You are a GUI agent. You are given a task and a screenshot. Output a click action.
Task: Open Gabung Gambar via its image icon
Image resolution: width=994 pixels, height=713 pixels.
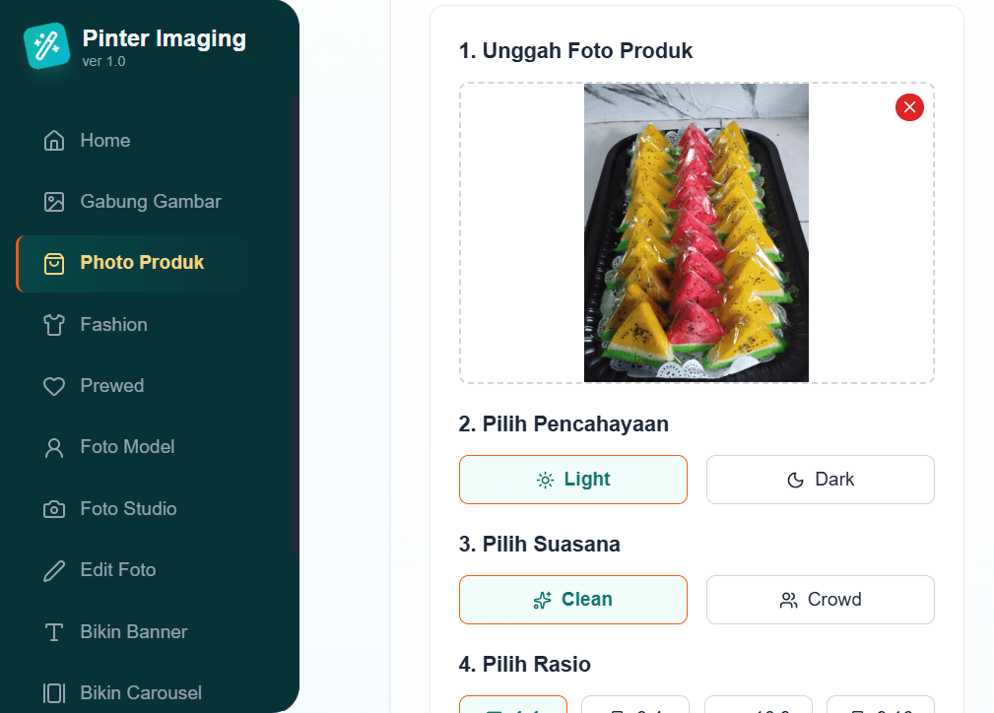coord(54,202)
